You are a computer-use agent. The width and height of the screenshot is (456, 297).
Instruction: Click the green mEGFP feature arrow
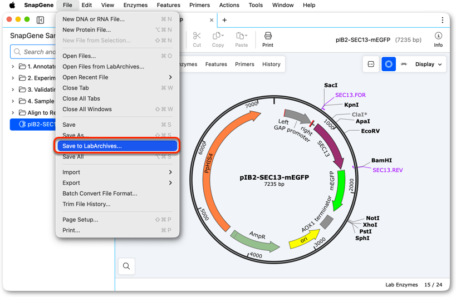340,189
